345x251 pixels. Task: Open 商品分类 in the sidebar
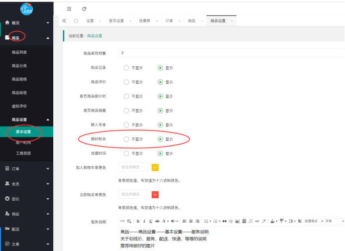click(19, 66)
